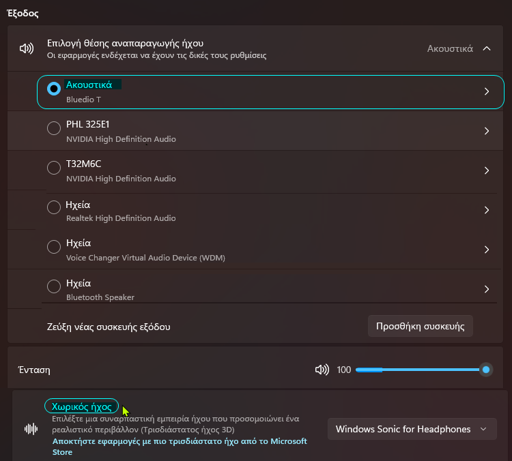This screenshot has height=461, width=512.
Task: Select the Ηχεία Bluetooth Speaker radio button
Action: pos(54,286)
